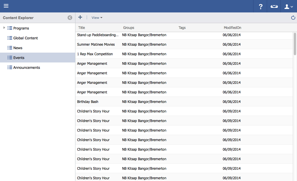Select Programs in Content Explorer
Image resolution: width=297 pixels, height=181 pixels.
[x=21, y=28]
